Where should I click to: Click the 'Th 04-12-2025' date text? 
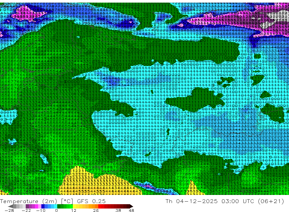pos(192,201)
